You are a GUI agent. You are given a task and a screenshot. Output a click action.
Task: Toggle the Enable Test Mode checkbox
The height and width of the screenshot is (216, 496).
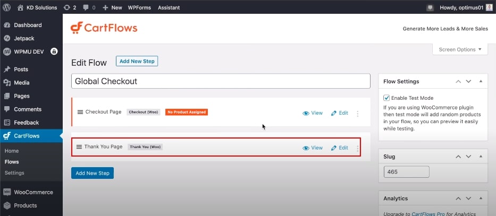pos(386,98)
